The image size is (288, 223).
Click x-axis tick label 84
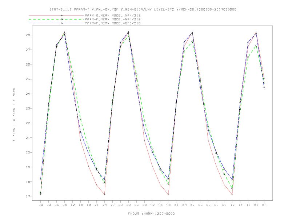coord(264,205)
